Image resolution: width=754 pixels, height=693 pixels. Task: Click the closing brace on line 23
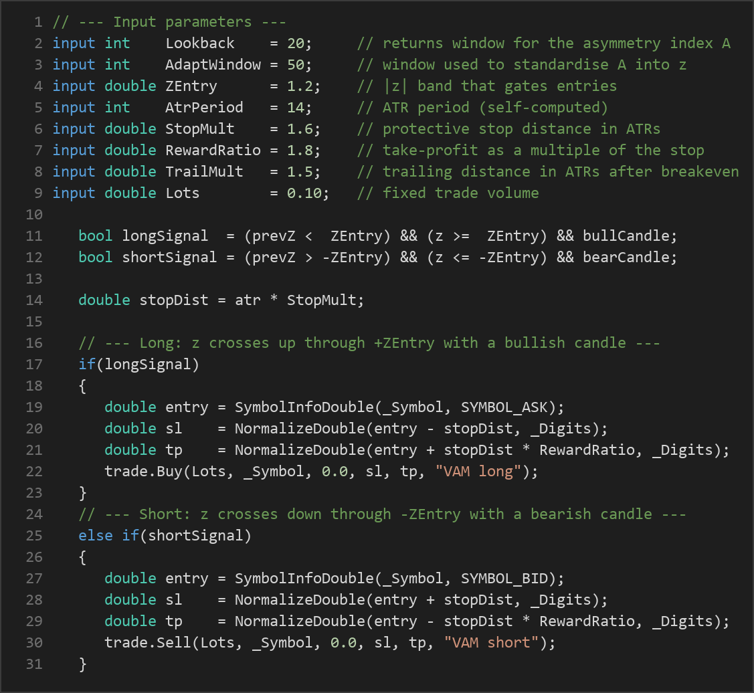83,493
